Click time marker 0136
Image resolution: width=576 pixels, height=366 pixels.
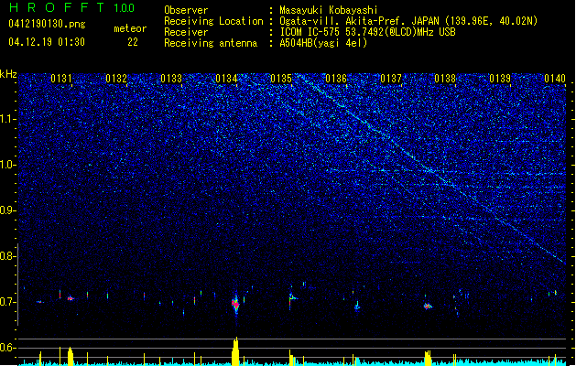[336, 79]
